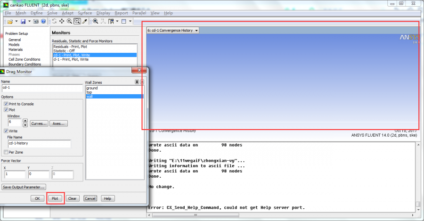Expand graphics window layout dropdown arrow
Viewport: 424px width, 221px height.
coord(130,21)
